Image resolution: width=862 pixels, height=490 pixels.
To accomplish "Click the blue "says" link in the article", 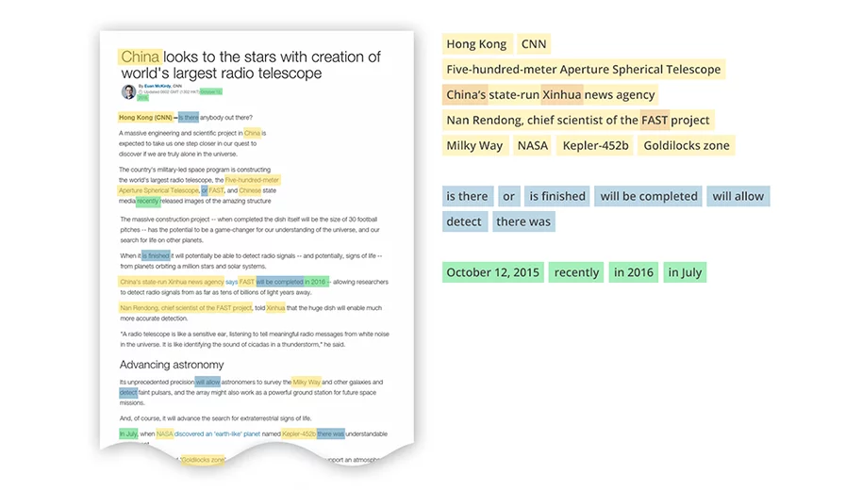I will tap(231, 282).
